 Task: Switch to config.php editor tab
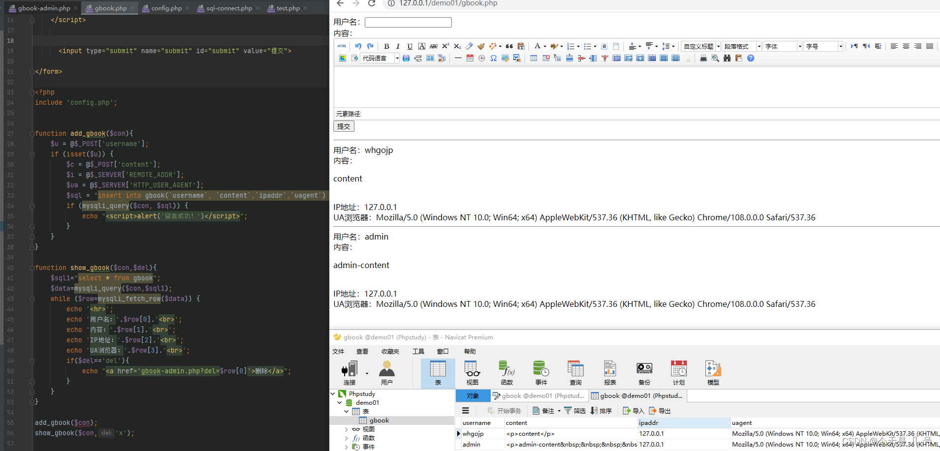[x=166, y=8]
